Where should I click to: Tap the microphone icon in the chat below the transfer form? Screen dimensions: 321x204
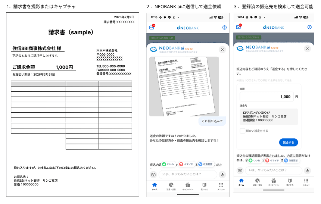[308, 170]
